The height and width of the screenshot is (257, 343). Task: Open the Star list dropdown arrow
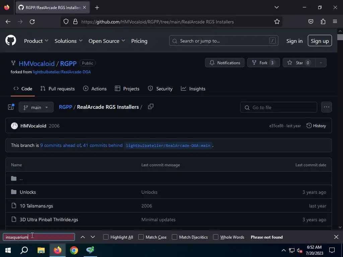point(321,63)
